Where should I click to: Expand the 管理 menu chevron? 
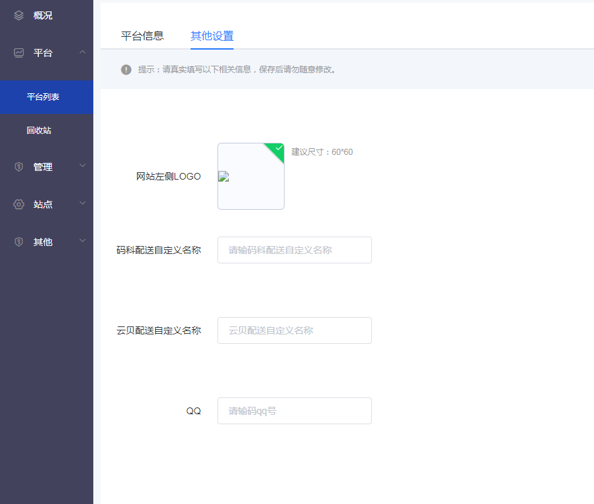(83, 166)
